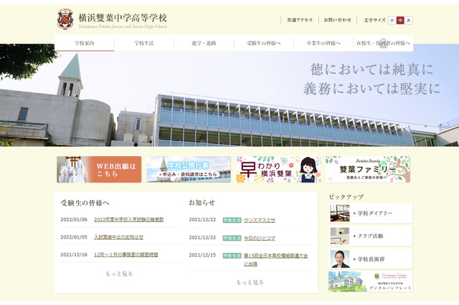Click the 2022/01/06 date text

click(74, 219)
